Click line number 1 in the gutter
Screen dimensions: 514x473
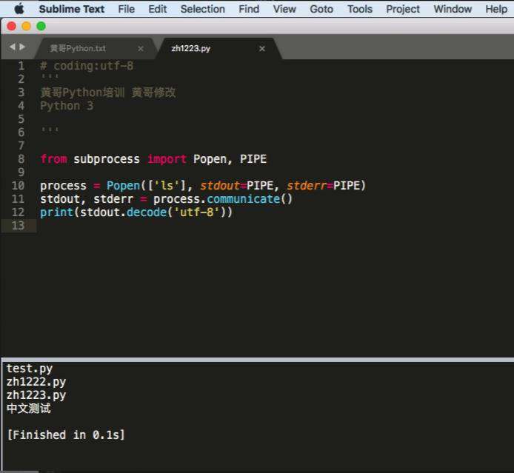point(21,66)
